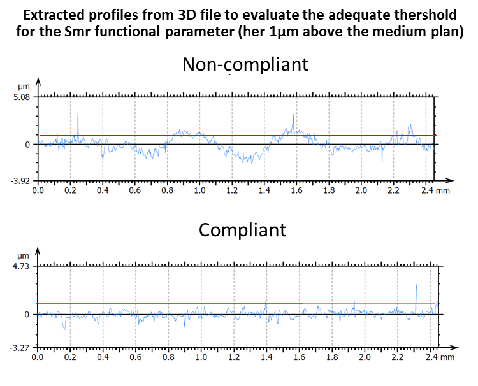Click the 1.6 x-axis label on Non-compliant chart
This screenshot has width=478, height=386.
pos(296,190)
